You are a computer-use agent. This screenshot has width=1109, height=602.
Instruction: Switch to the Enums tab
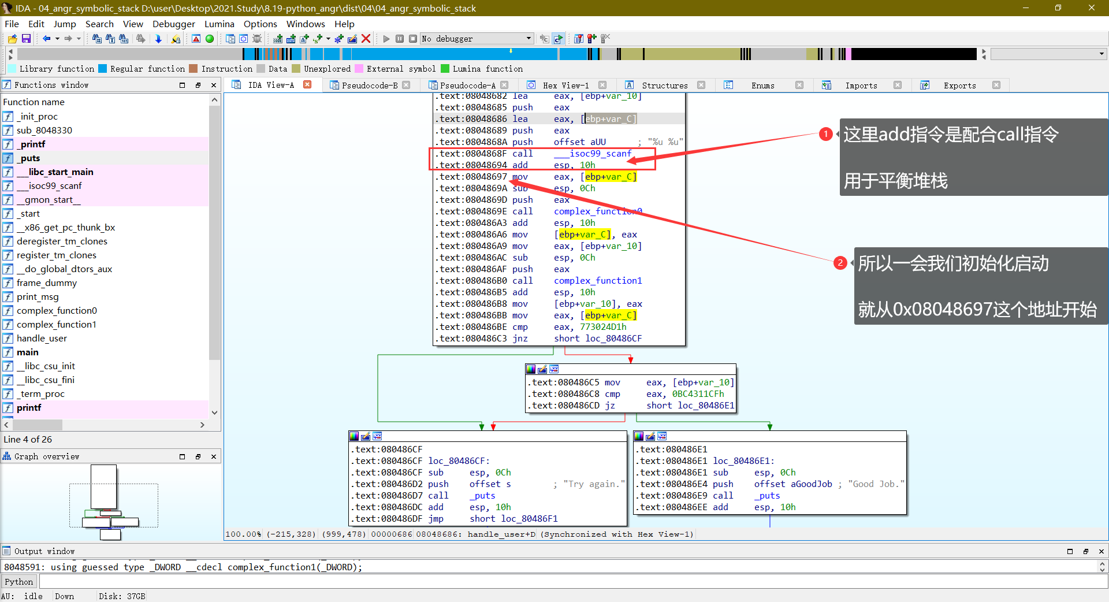coord(762,85)
